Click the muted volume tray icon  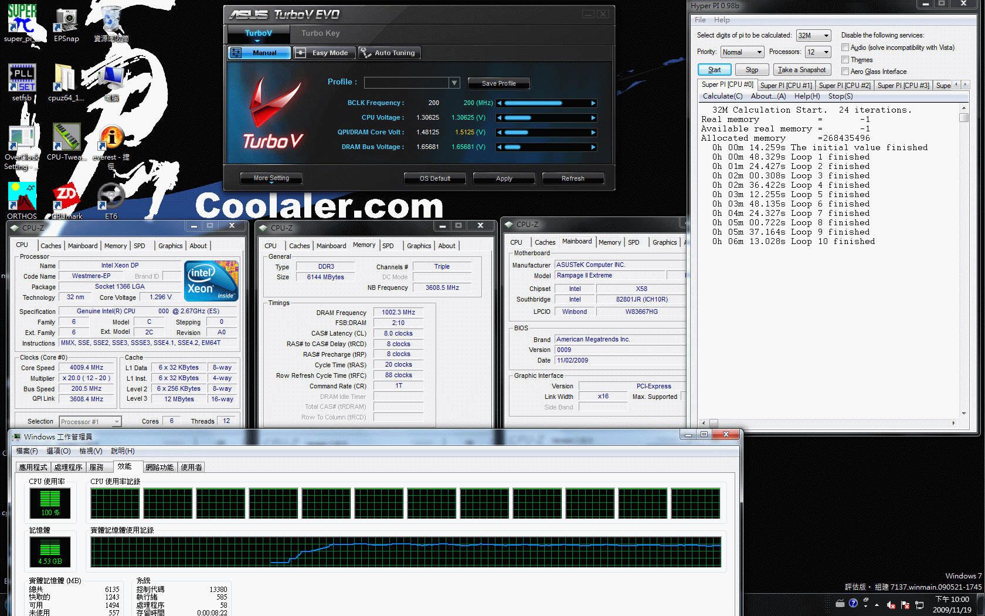click(891, 604)
